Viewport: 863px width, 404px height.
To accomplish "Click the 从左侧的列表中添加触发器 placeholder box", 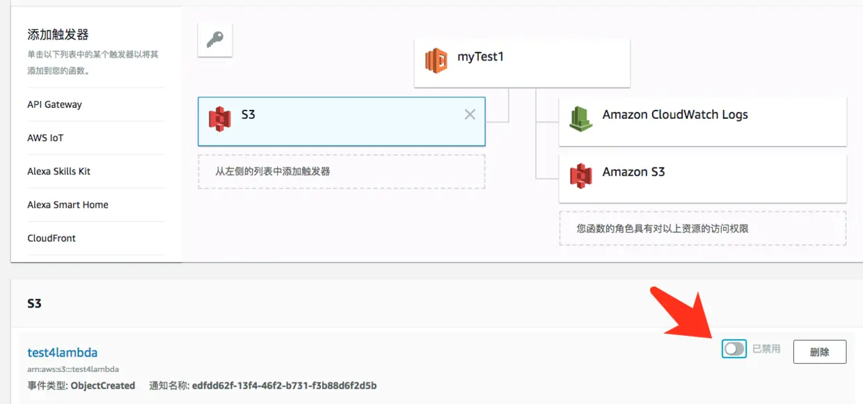I will pyautogui.click(x=342, y=171).
